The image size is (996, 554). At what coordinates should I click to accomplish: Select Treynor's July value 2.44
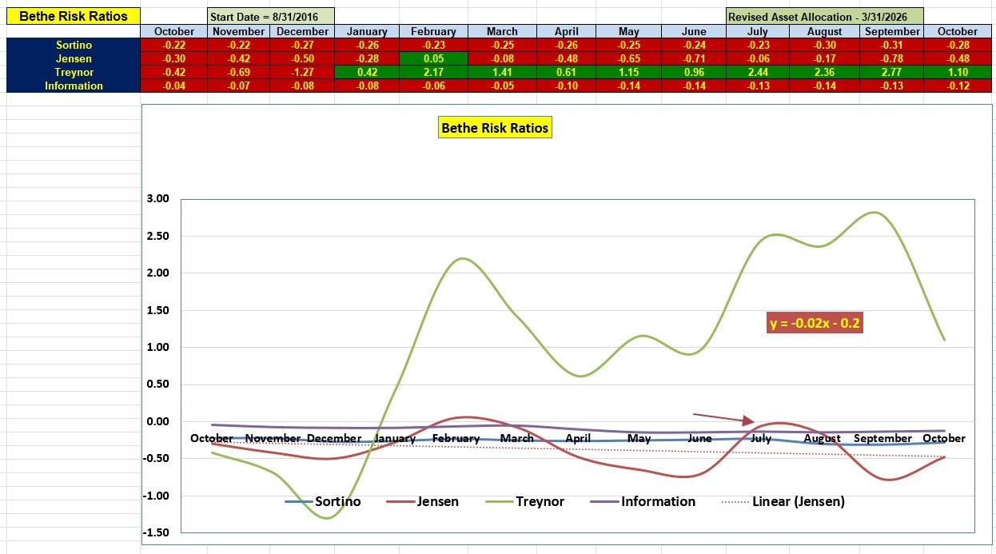tap(758, 72)
